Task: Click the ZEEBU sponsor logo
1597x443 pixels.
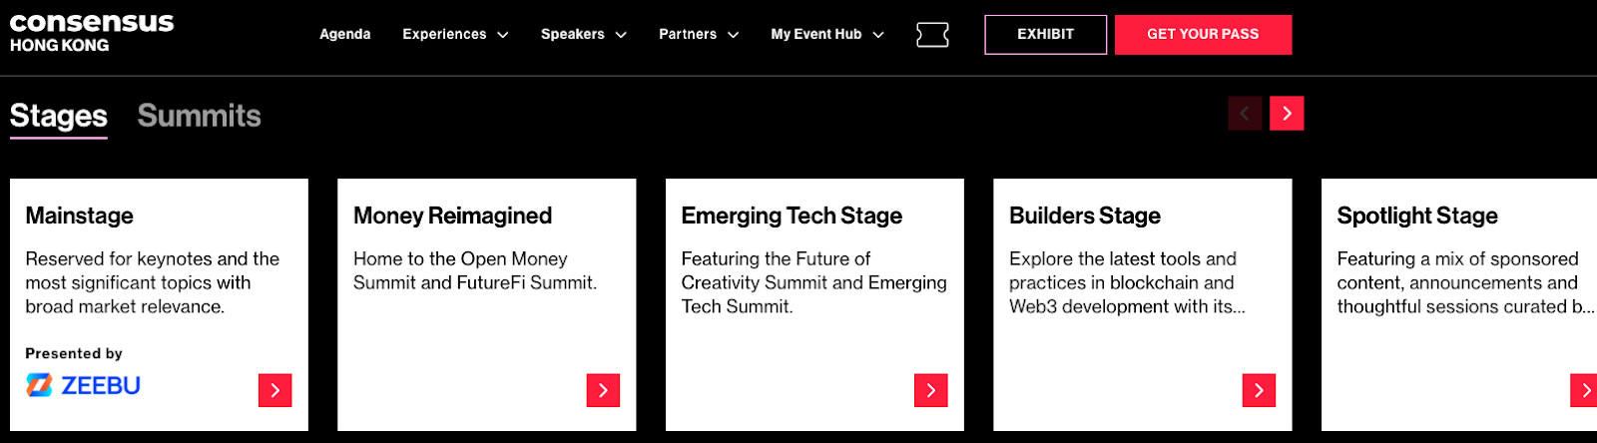Action: (x=84, y=385)
